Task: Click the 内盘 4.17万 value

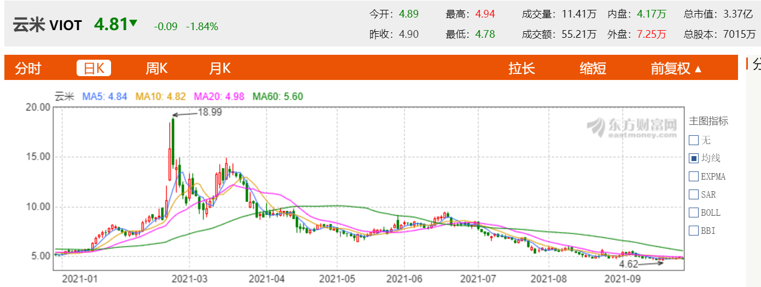Action: coord(652,14)
